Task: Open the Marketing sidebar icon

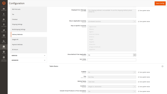Action: (x=4, y=31)
